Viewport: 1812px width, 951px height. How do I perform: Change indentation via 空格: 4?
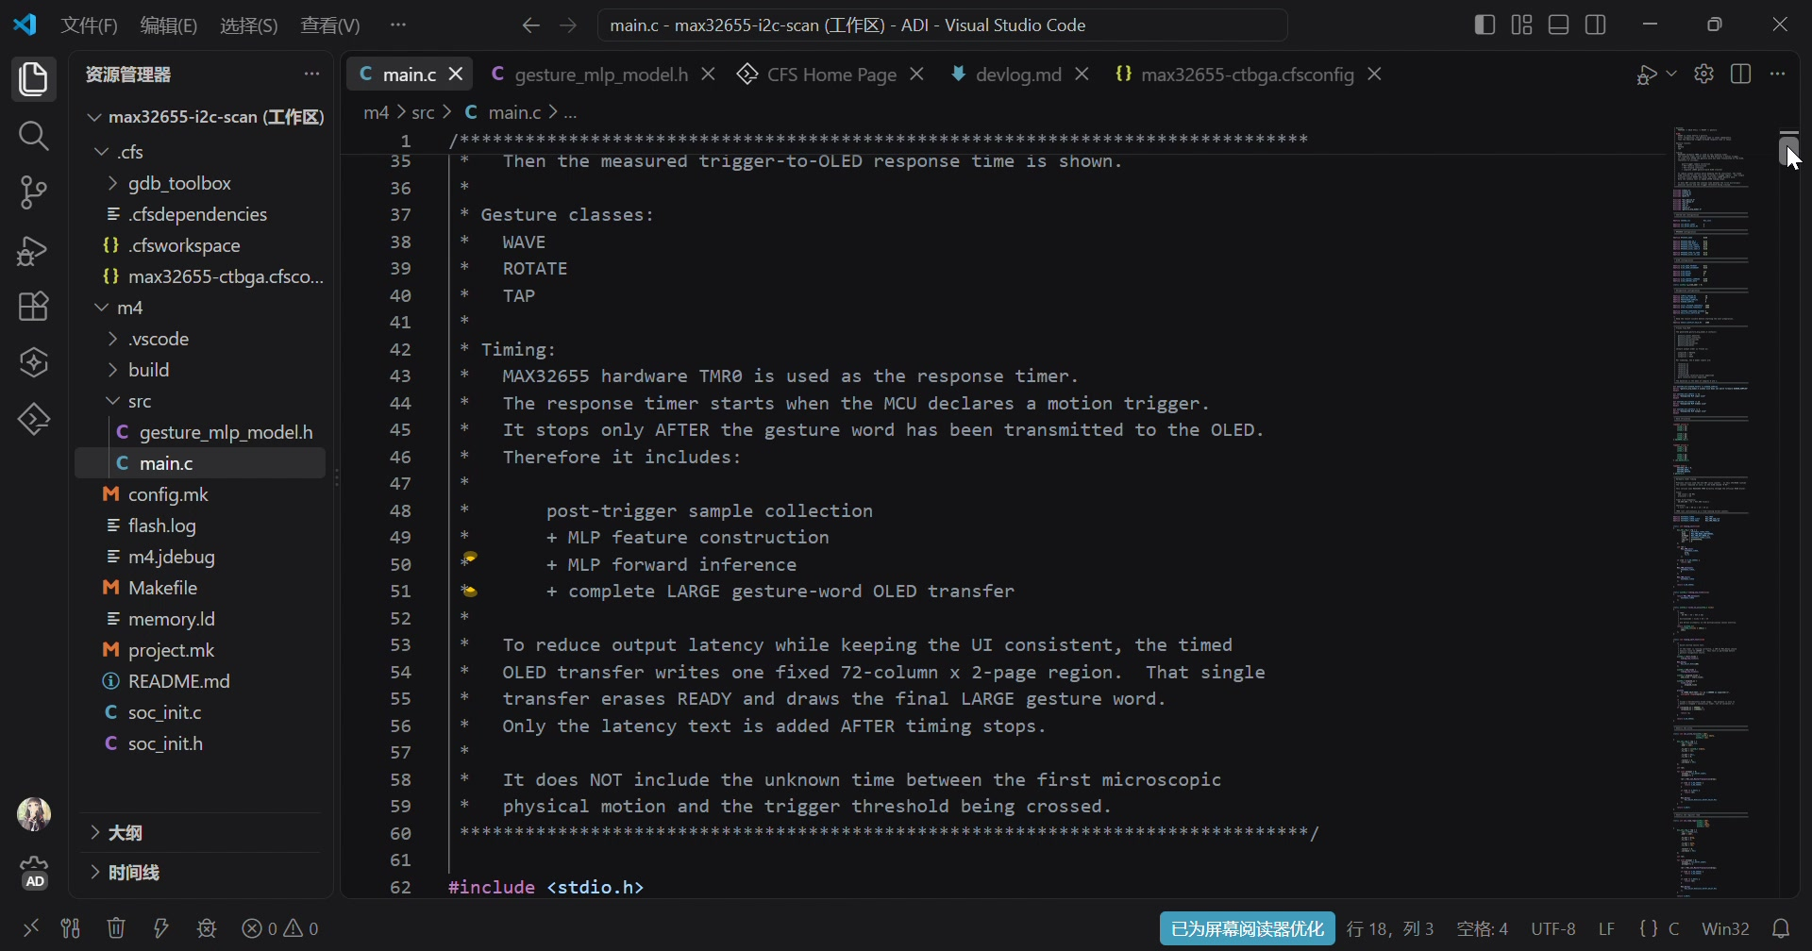pyautogui.click(x=1483, y=928)
